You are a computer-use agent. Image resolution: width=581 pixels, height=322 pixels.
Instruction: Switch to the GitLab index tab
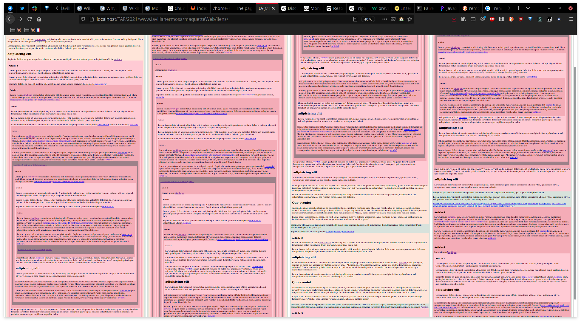click(x=199, y=8)
